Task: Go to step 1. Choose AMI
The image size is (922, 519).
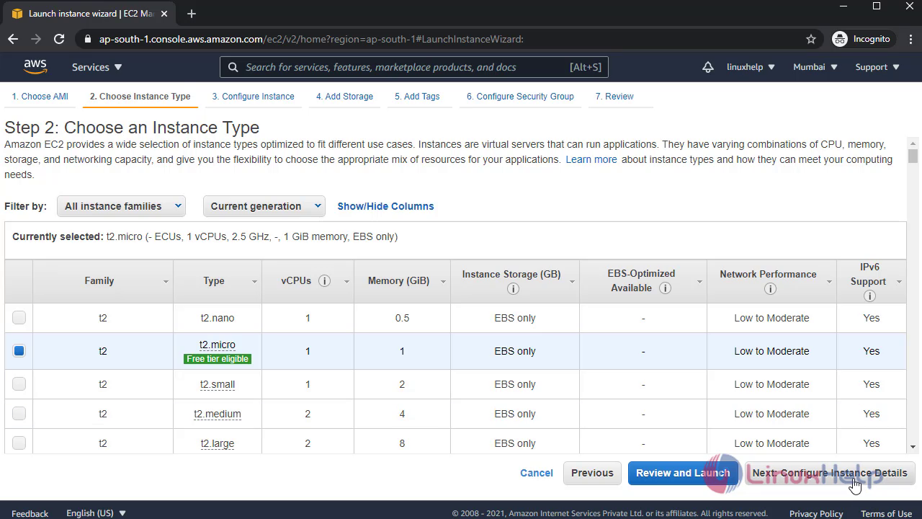Action: point(40,97)
